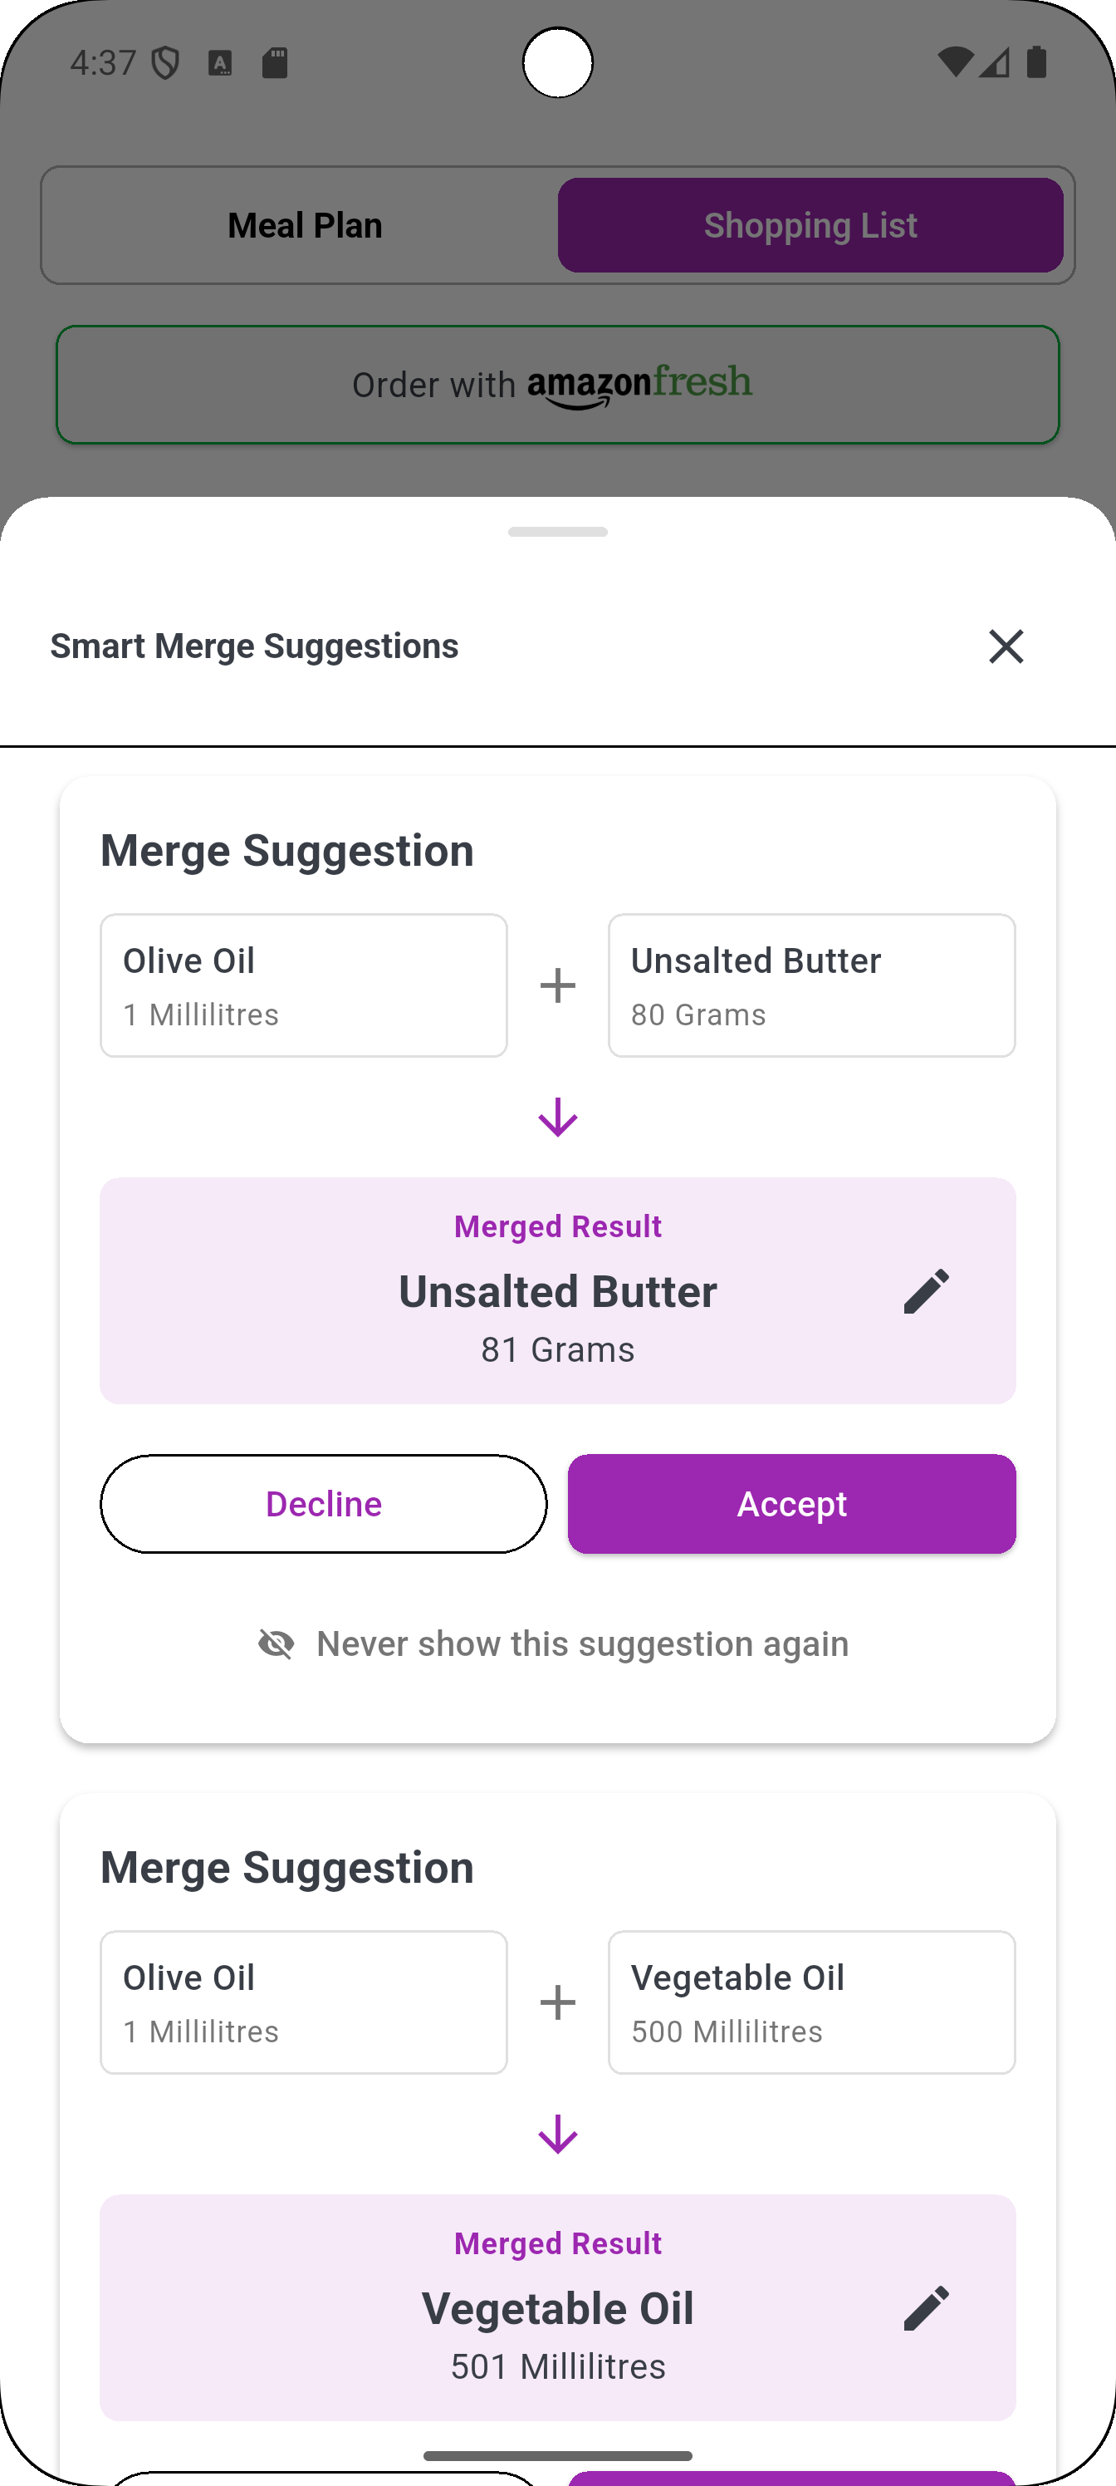Switch to the Meal Plan tab
This screenshot has height=2486, width=1116.
pos(304,224)
